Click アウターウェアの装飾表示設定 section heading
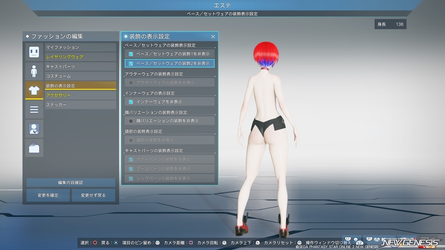The width and height of the screenshot is (445, 250). point(154,74)
